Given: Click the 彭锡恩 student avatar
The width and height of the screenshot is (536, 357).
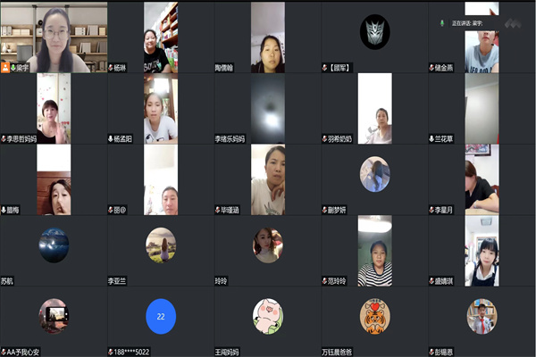Looking at the screenshot, I should 482,316.
